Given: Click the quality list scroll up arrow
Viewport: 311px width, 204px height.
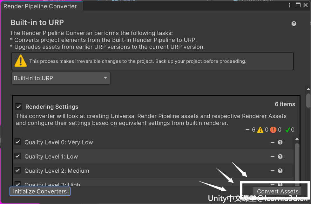Looking at the screenshot, I should point(297,139).
